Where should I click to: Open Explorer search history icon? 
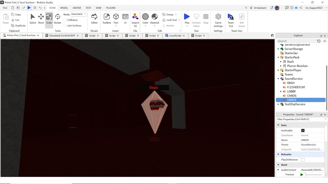(319, 41)
